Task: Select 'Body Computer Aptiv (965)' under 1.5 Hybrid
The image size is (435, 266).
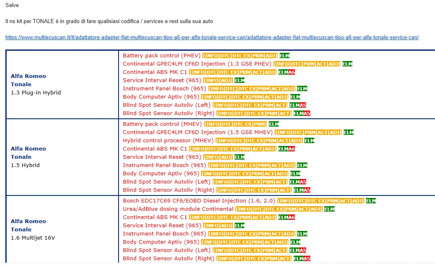Action: (x=161, y=174)
